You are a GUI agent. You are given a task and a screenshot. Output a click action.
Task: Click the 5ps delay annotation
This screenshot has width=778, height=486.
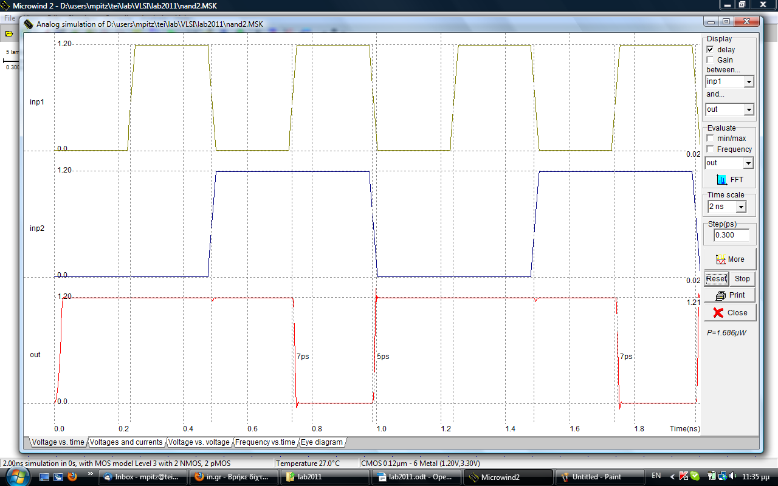pos(383,357)
